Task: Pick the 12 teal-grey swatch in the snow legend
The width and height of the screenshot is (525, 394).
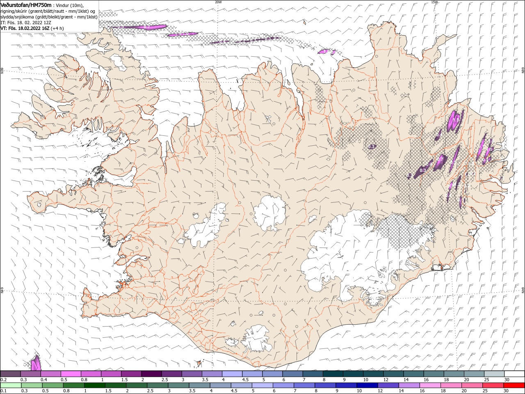Action: [x=394, y=374]
